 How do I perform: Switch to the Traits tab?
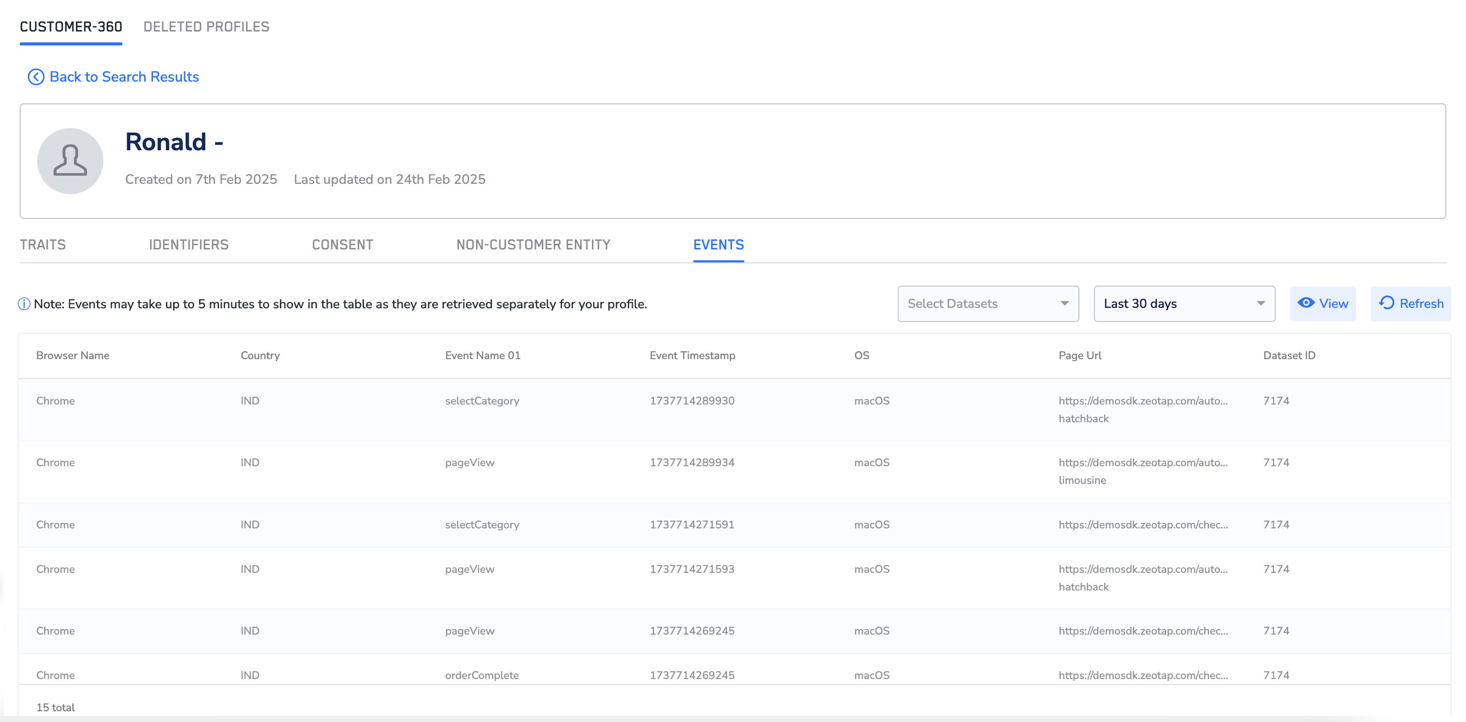pyautogui.click(x=43, y=245)
